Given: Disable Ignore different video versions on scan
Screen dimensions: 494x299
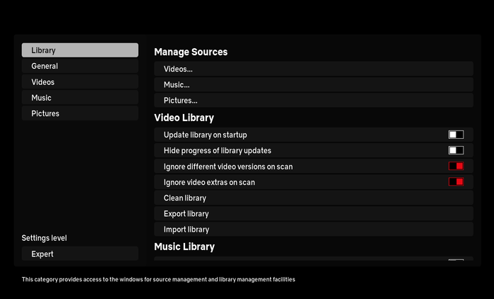Looking at the screenshot, I should coord(456,166).
